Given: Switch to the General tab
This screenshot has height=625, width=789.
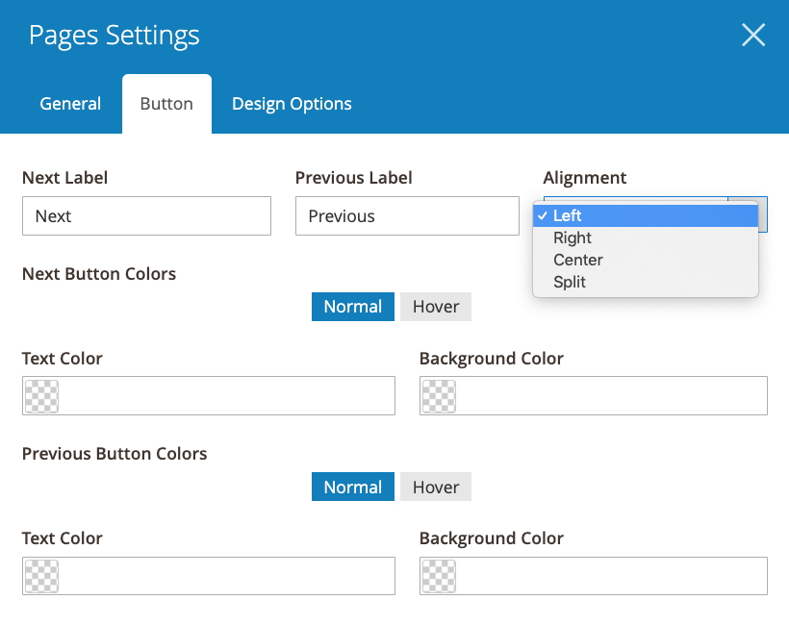Looking at the screenshot, I should tap(69, 103).
